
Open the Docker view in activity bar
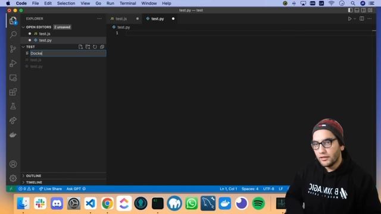coord(13,135)
